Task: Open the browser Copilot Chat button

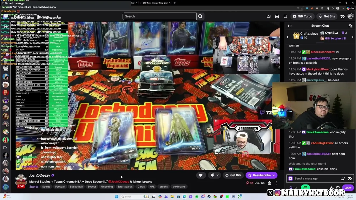Action: (350, 8)
